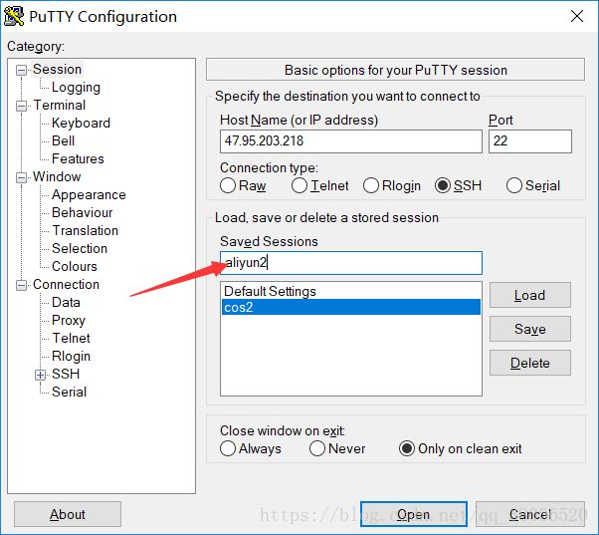Open the Colours settings category

pyautogui.click(x=75, y=266)
